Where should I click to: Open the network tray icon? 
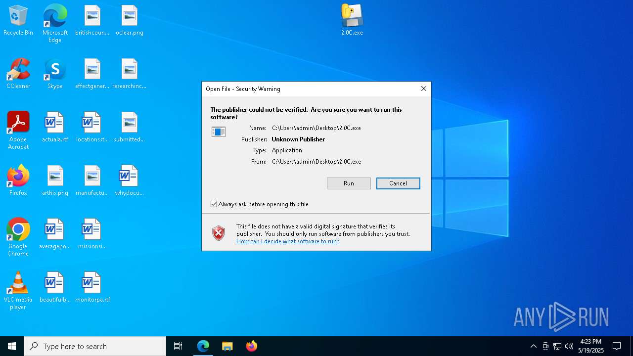(x=557, y=346)
